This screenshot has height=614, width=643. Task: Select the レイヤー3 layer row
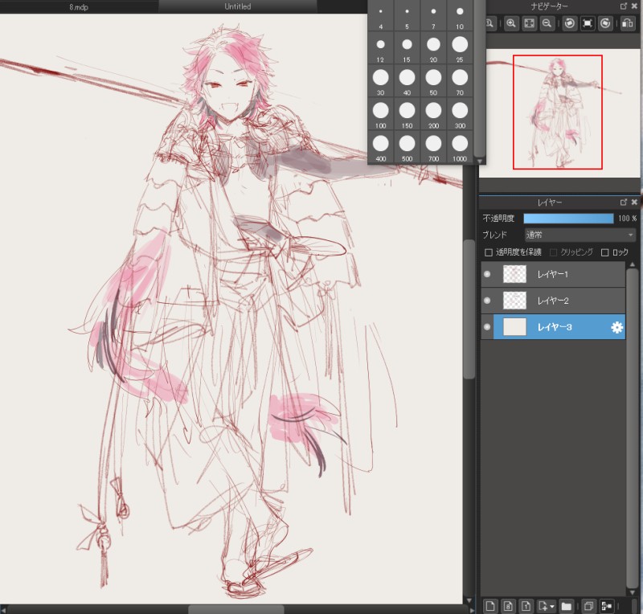click(553, 327)
